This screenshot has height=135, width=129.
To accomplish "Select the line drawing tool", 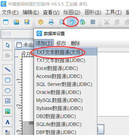I will [x=8, y=70].
